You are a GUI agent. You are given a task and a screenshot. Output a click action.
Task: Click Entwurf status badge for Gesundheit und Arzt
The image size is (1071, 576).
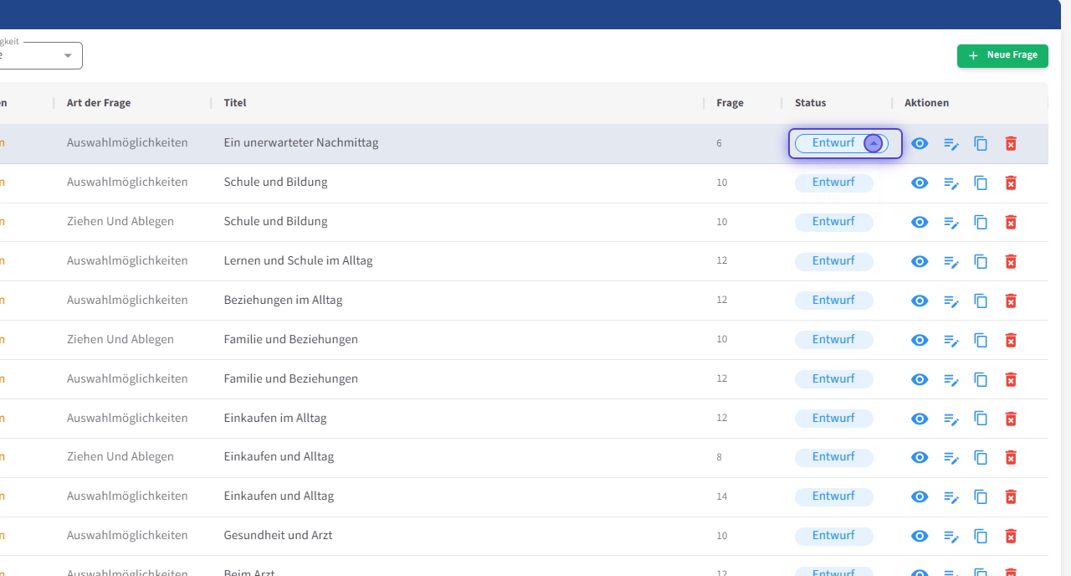tap(833, 536)
